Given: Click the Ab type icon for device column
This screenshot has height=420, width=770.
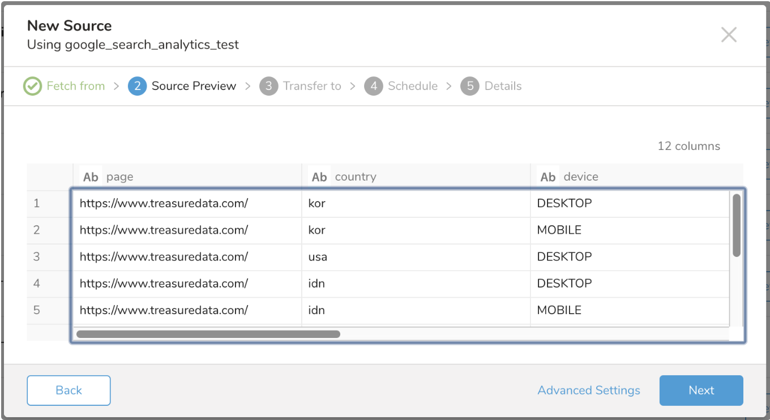Looking at the screenshot, I should pos(548,177).
